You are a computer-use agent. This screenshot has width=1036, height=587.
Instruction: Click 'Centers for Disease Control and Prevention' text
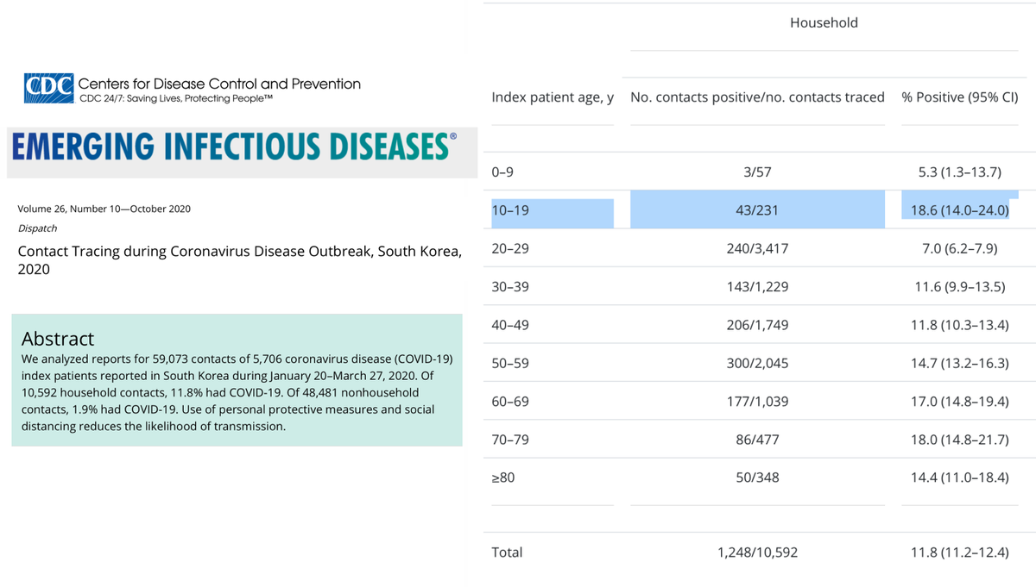(219, 84)
